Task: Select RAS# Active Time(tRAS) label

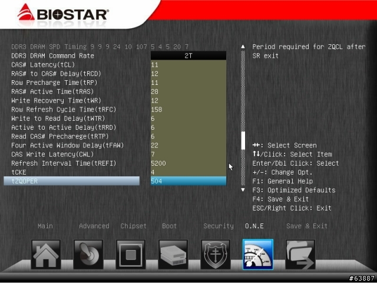Action: point(52,91)
